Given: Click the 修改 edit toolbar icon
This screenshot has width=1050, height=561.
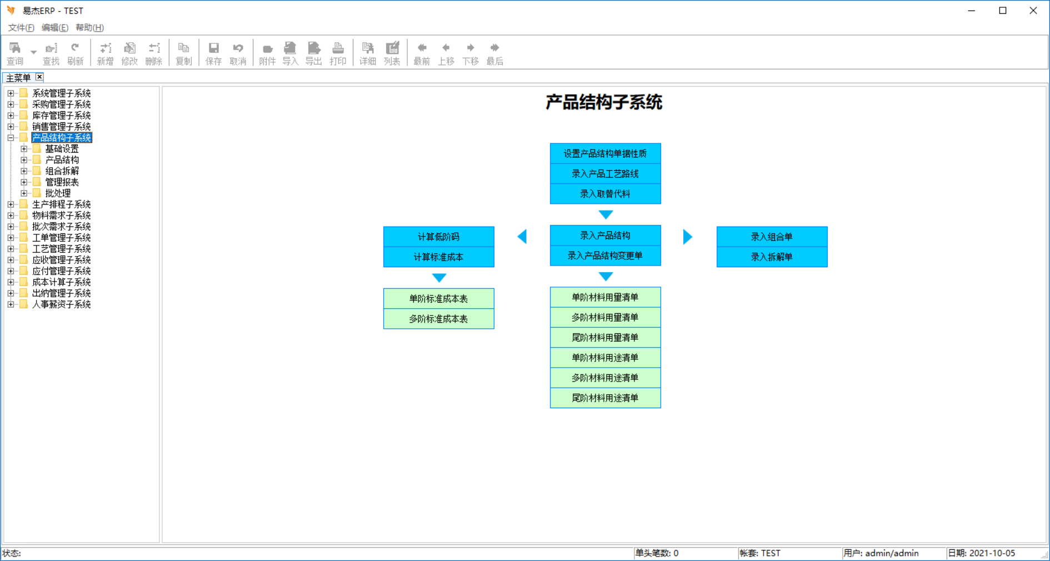Looking at the screenshot, I should [129, 54].
